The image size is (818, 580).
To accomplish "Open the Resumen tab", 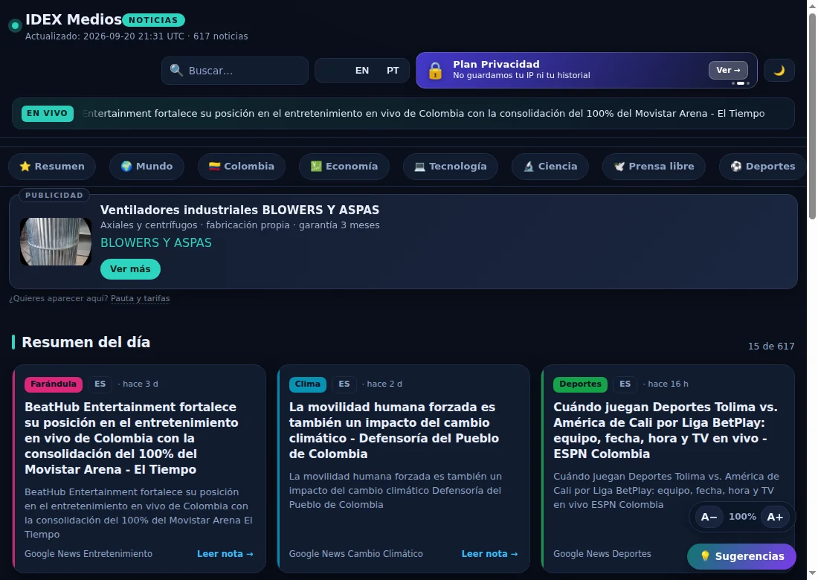I will [51, 167].
